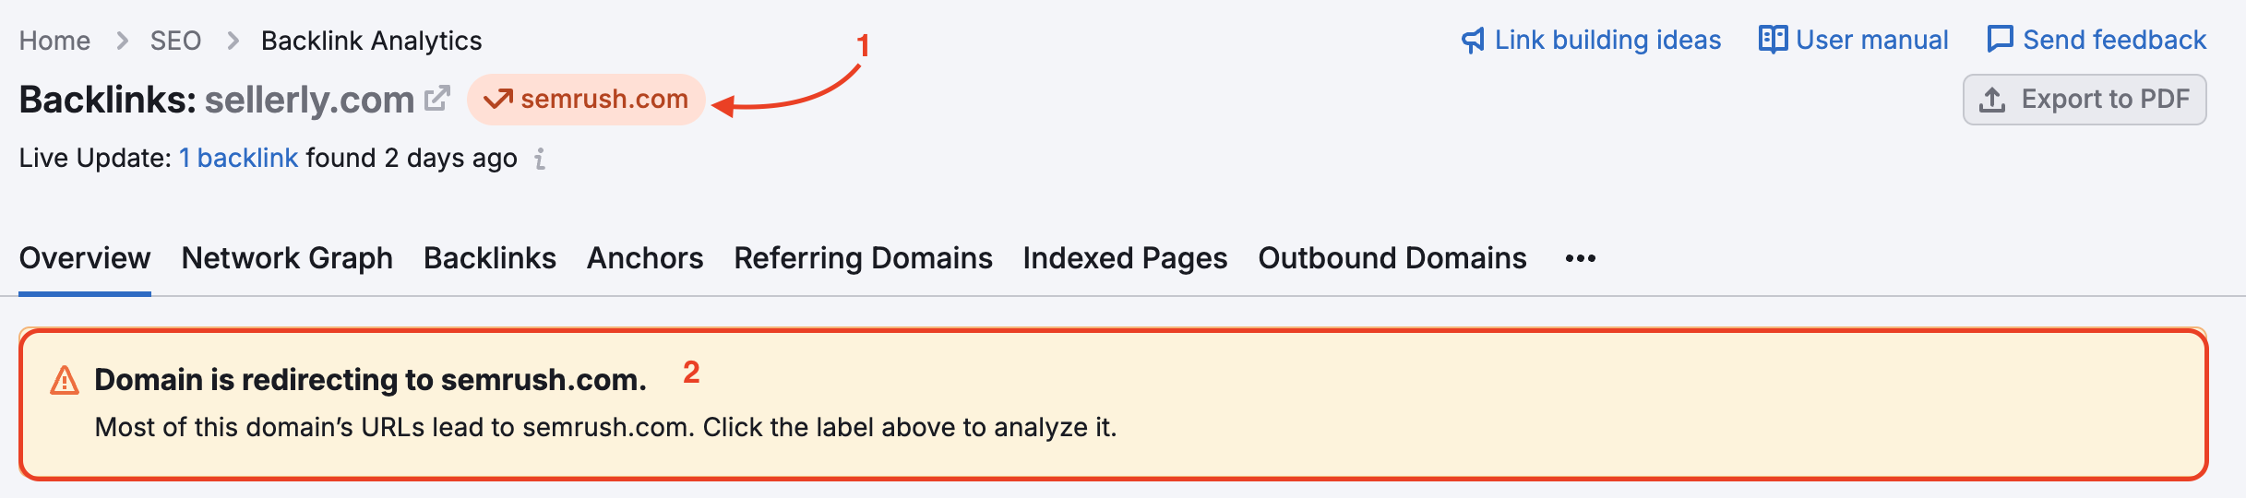Click the Live Update info icon

pos(540,159)
